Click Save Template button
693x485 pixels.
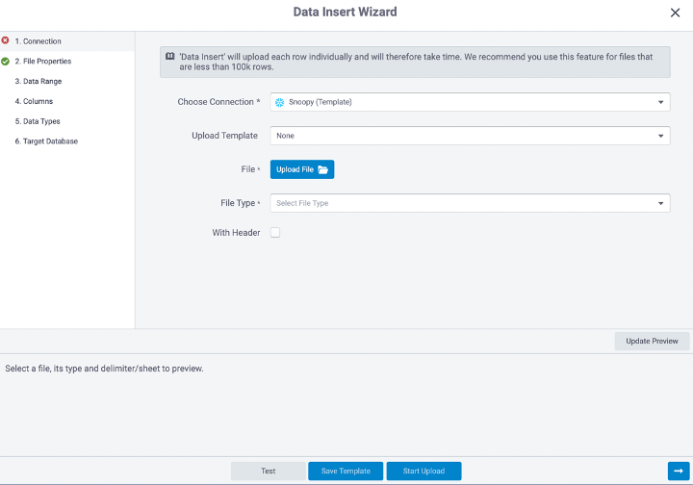pyautogui.click(x=346, y=471)
